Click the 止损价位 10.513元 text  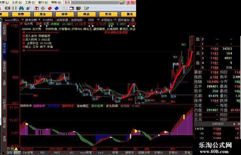point(39,43)
